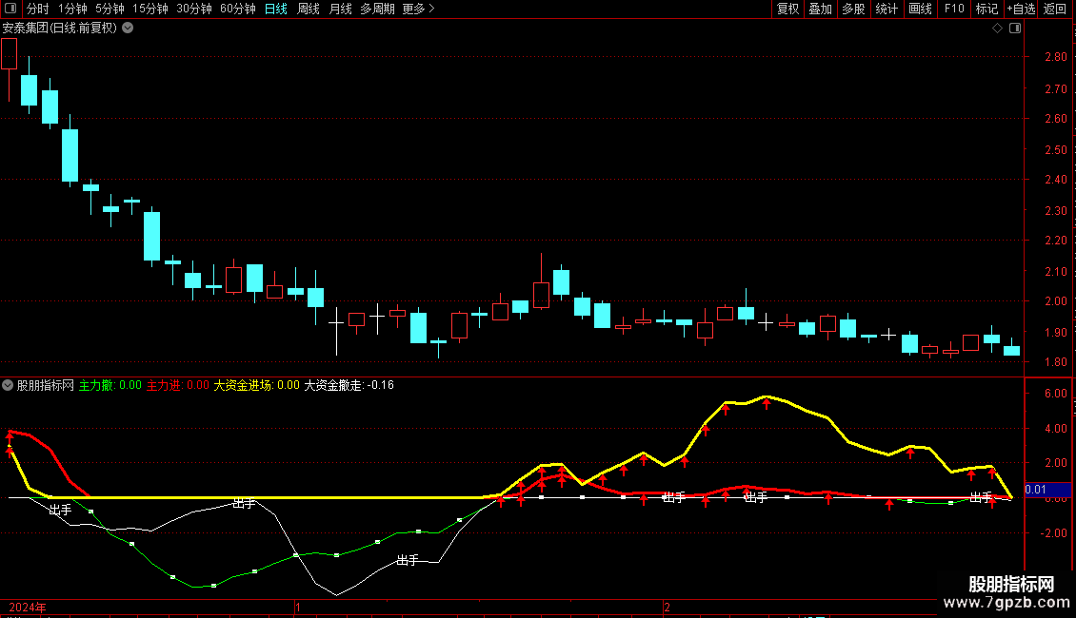The width and height of the screenshot is (1076, 618).
Task: Toggle the panel layout icon beside the diamond
Action: [1015, 29]
